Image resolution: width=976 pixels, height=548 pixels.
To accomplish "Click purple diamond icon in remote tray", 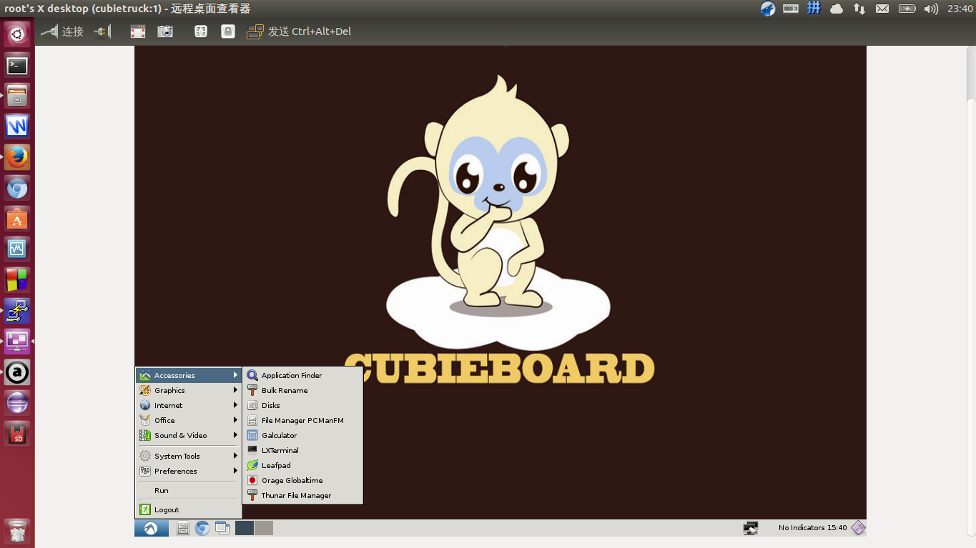I will click(858, 528).
